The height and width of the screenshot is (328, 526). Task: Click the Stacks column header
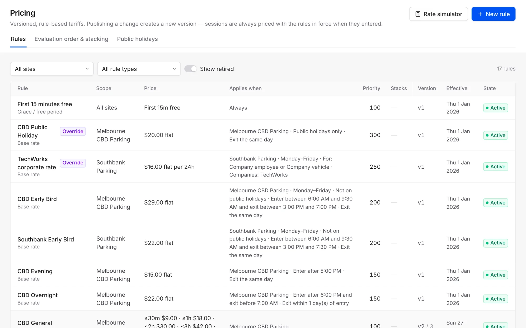coord(399,88)
